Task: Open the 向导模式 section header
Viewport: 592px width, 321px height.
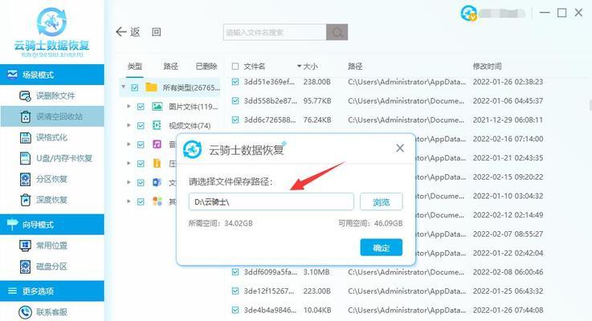Action: click(52, 225)
